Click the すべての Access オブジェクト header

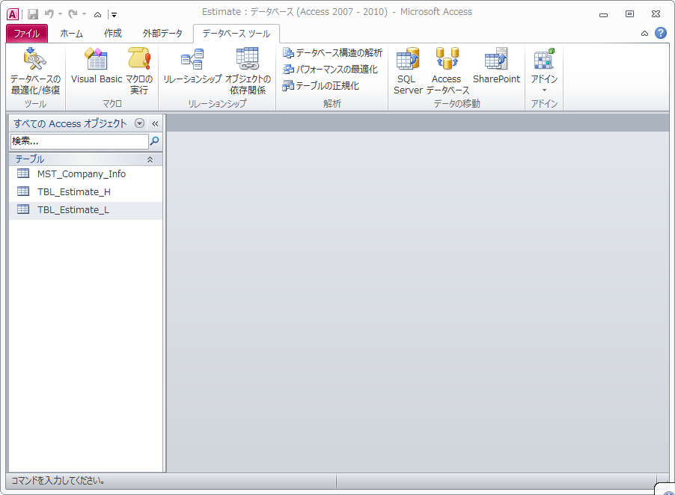(70, 123)
